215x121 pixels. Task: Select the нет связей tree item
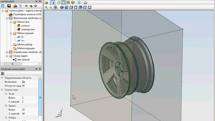point(23,60)
